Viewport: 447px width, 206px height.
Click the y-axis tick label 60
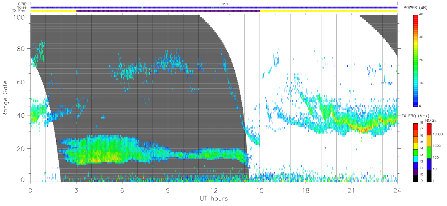pyautogui.click(x=21, y=82)
